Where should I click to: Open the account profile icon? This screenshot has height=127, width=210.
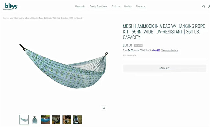[209, 6]
